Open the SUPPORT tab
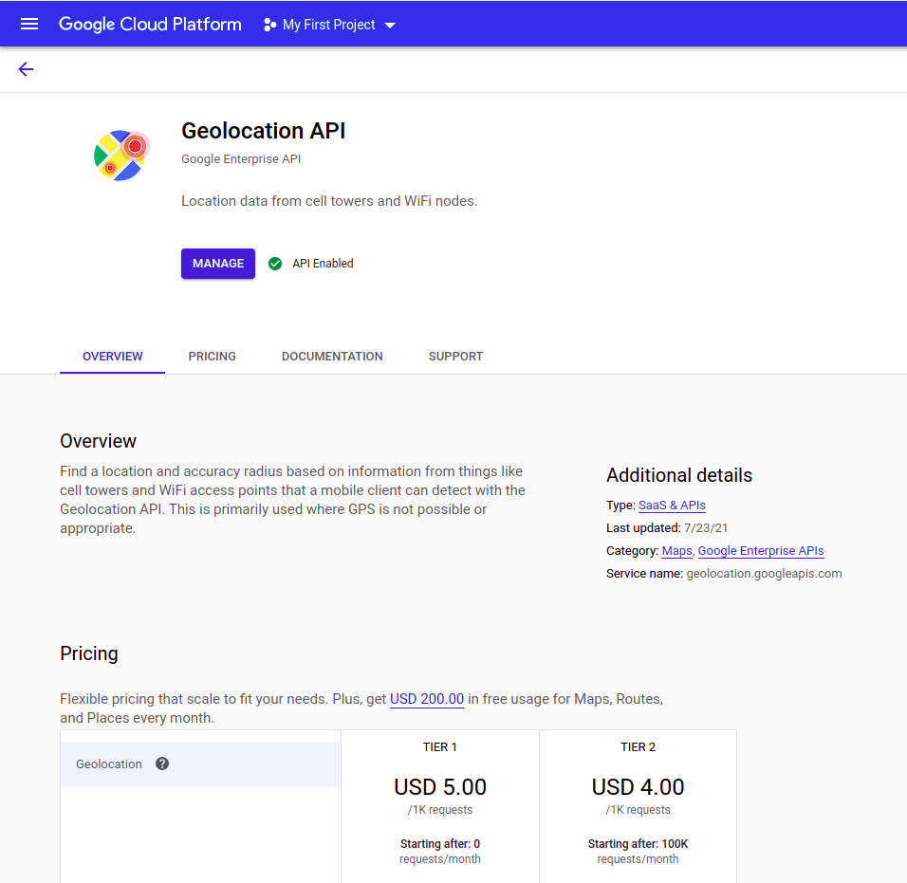The image size is (907, 883). [x=455, y=357]
